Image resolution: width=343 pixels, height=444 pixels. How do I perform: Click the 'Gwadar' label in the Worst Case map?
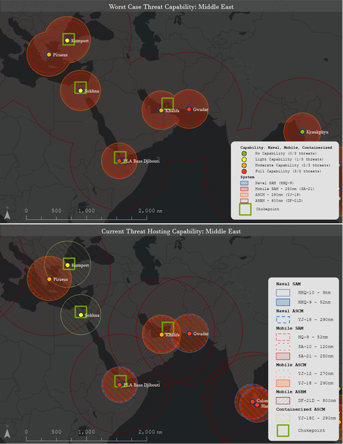point(200,109)
